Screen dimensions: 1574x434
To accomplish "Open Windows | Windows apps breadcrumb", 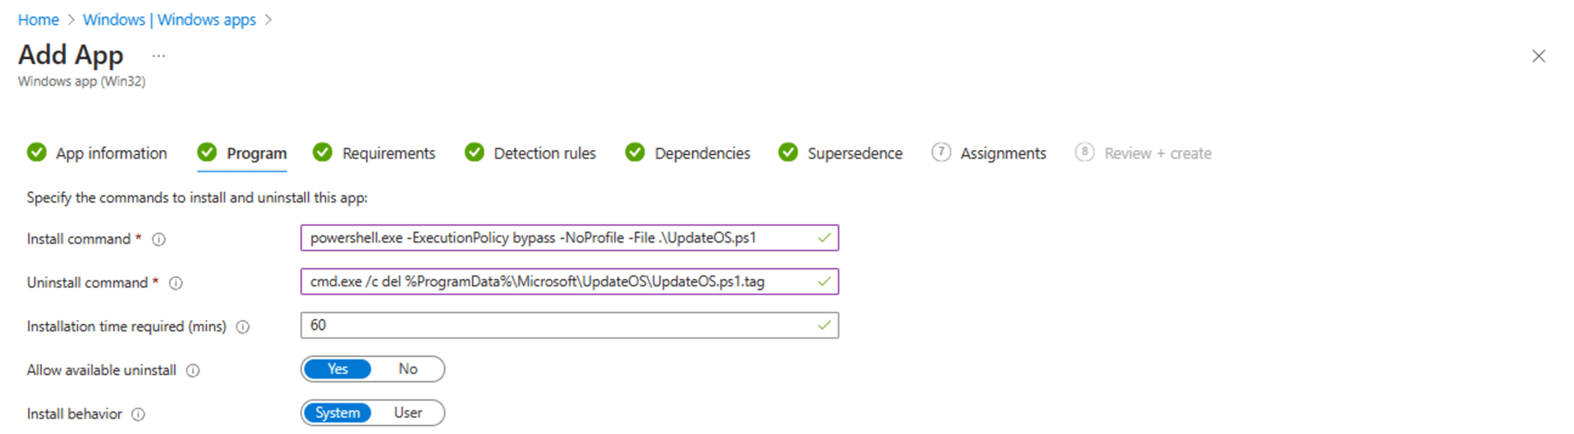I will (x=169, y=20).
